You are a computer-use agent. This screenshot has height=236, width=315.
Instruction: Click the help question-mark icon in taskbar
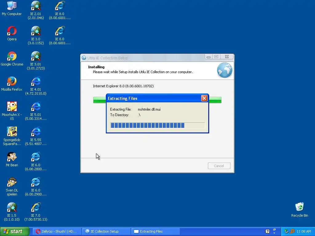point(267,231)
